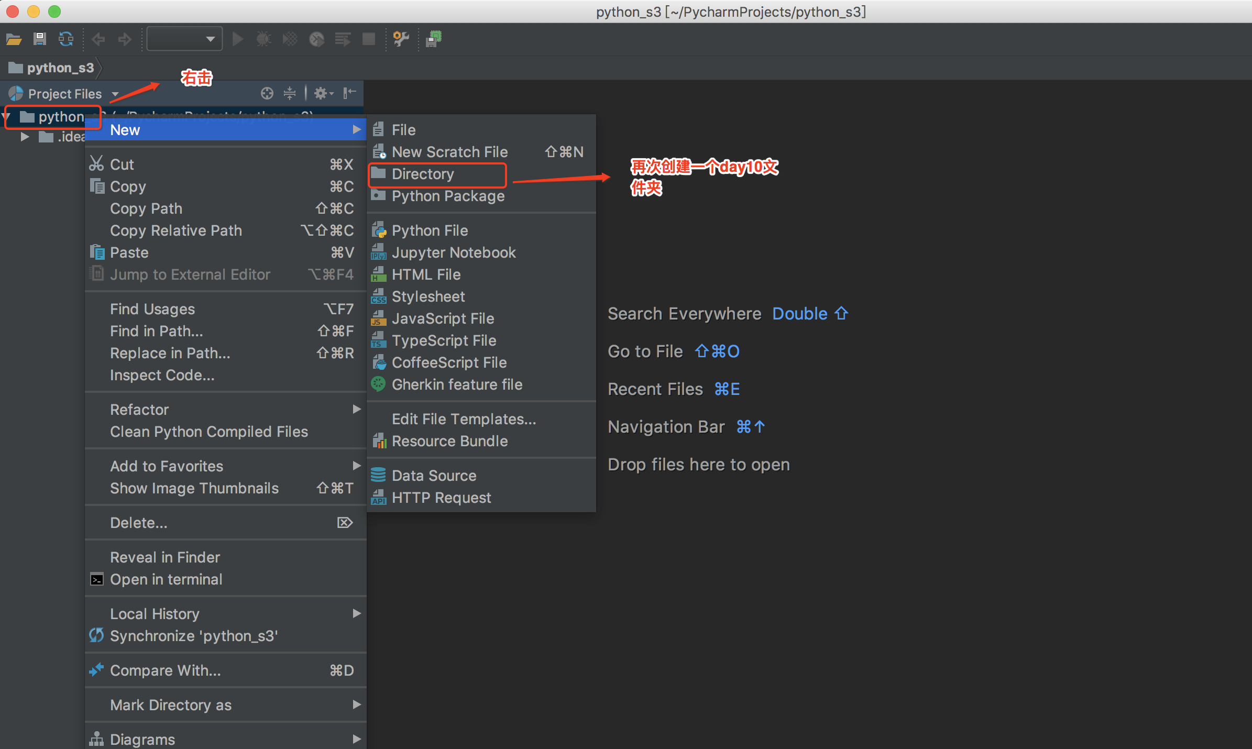This screenshot has width=1252, height=749.
Task: Open the project panel gear settings menu
Action: [323, 94]
